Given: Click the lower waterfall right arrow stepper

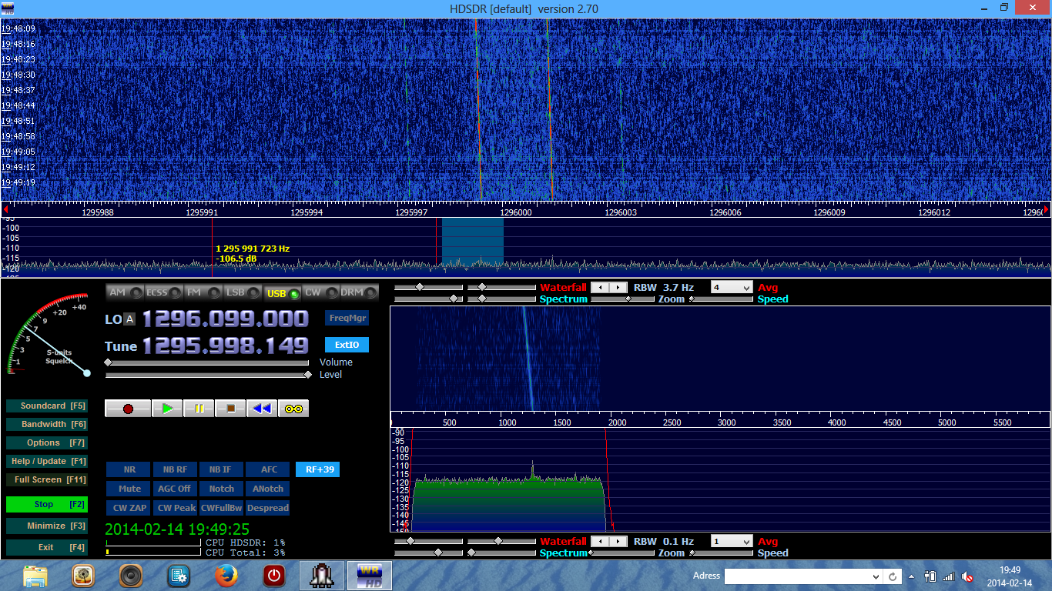Looking at the screenshot, I should point(618,541).
